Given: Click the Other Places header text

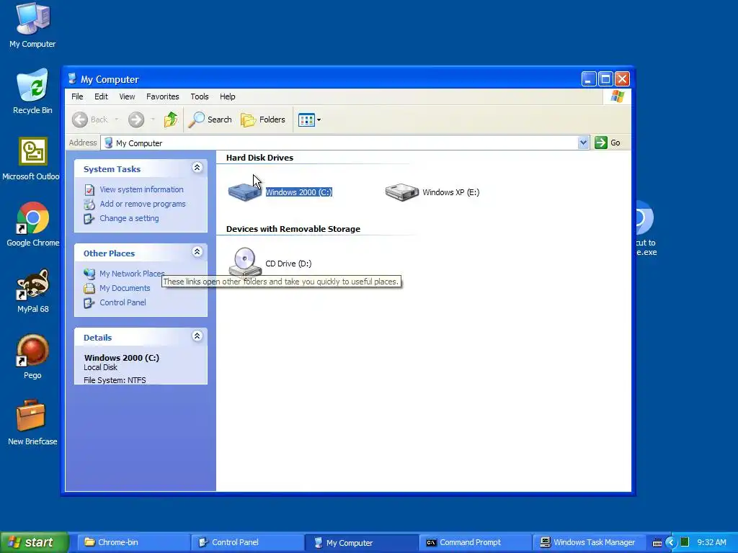Looking at the screenshot, I should 110,253.
